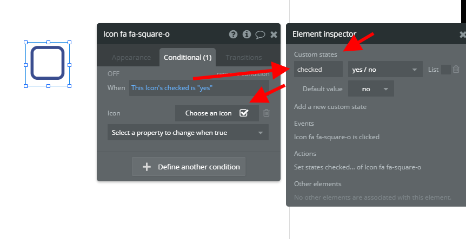Expand Select a property to change dropdown
The image size is (466, 239).
coord(188,133)
